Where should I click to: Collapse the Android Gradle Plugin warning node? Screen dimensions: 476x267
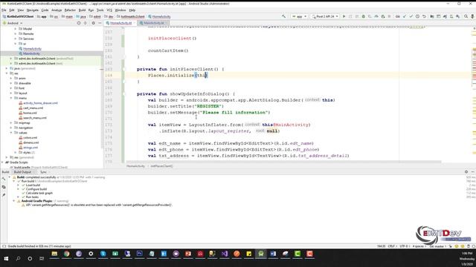point(13,201)
